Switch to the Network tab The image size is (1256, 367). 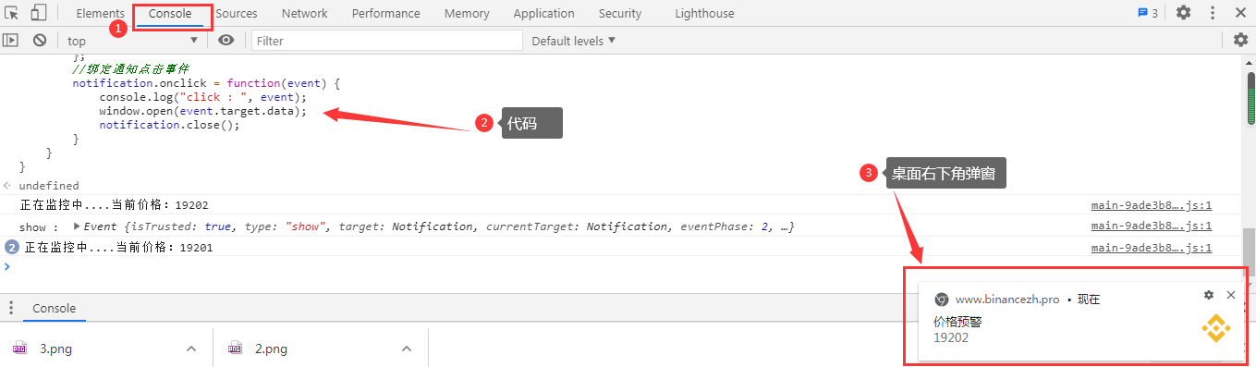(305, 13)
